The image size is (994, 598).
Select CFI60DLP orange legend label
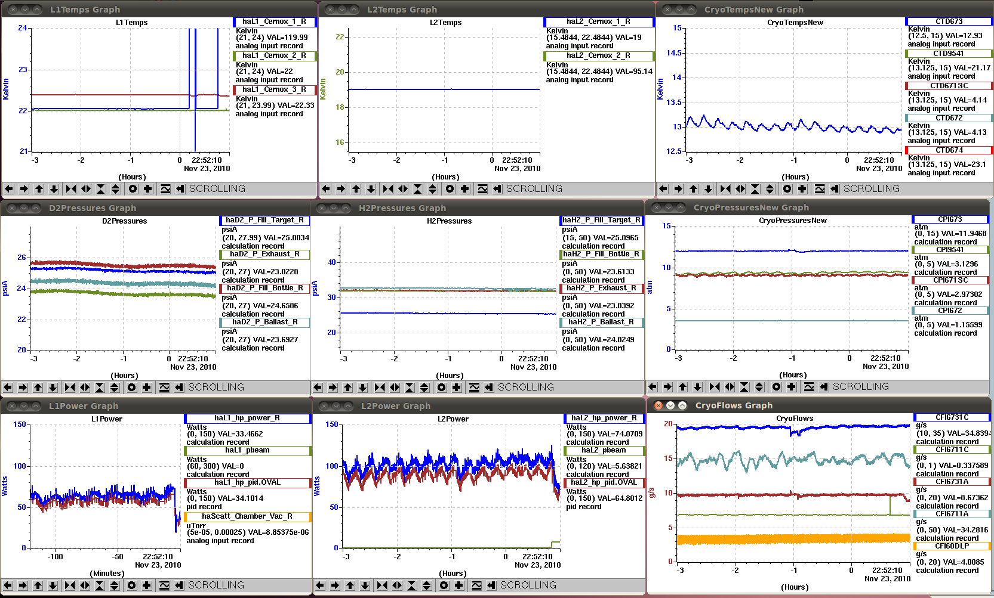pos(952,546)
